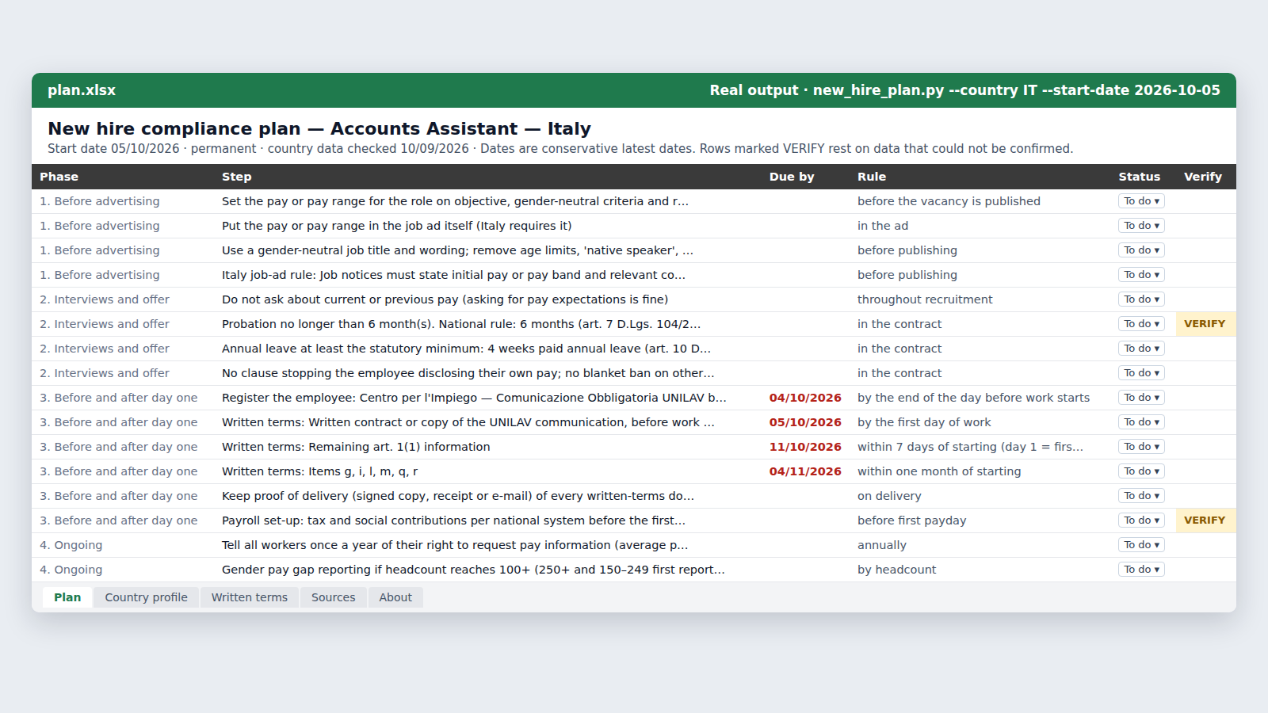Switch to the Plan sheet tab
1268x713 pixels.
pos(67,597)
